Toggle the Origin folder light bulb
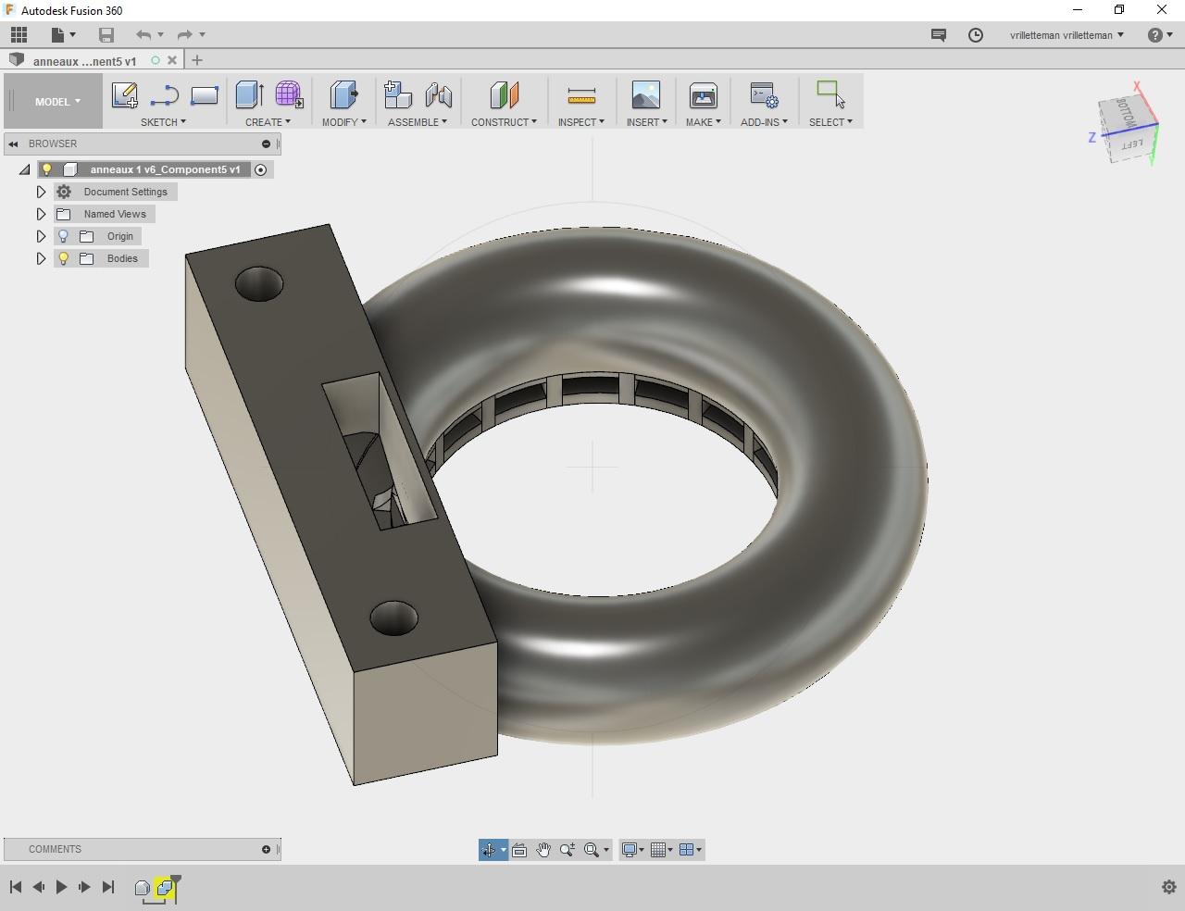 pos(64,236)
